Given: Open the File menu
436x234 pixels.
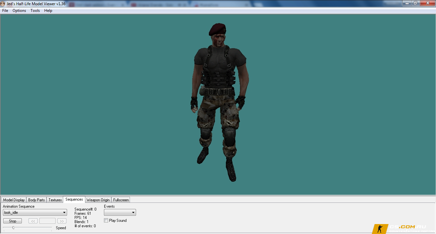Looking at the screenshot, I should [5, 11].
